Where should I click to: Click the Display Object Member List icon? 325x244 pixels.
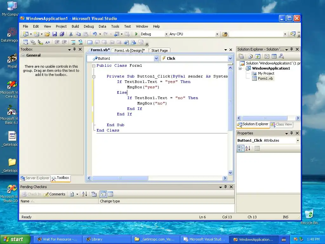coord(26,42)
